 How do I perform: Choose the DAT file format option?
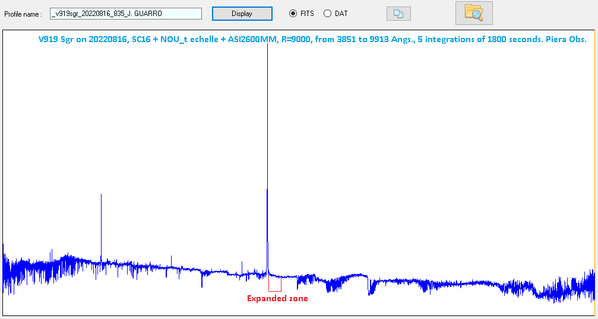click(327, 14)
